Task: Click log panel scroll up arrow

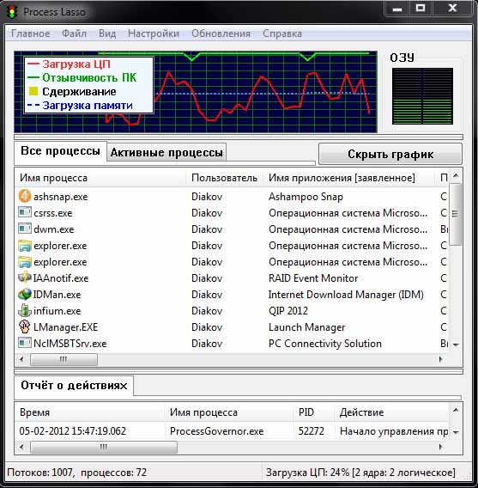Action: pyautogui.click(x=456, y=410)
